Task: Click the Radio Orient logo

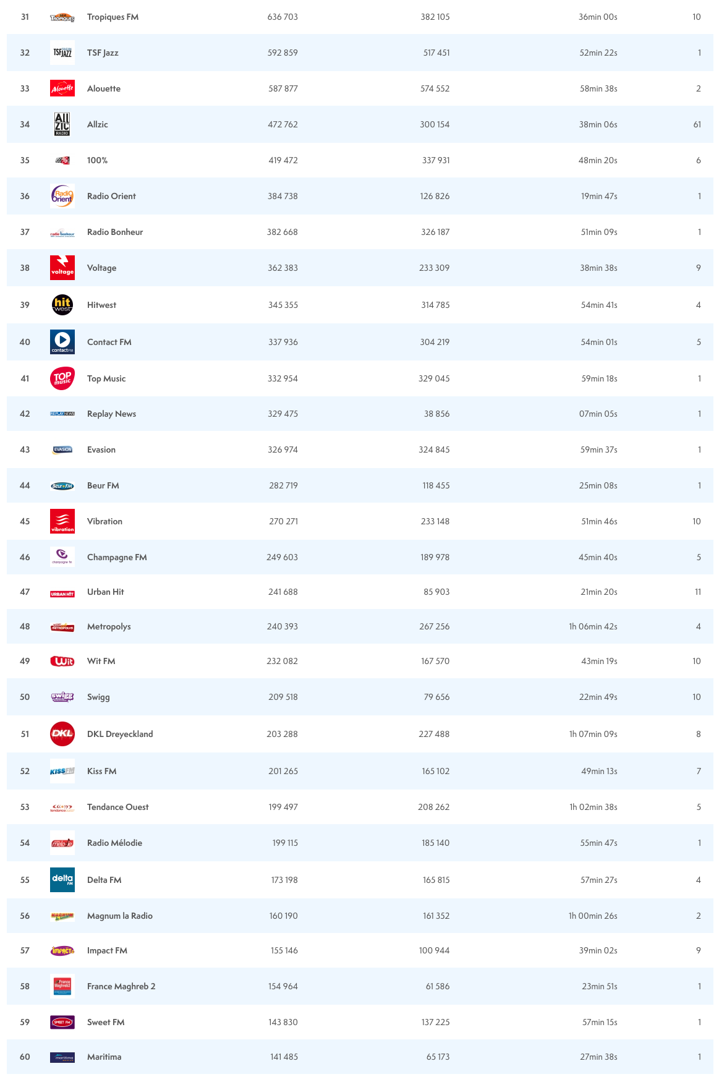Action: (62, 196)
